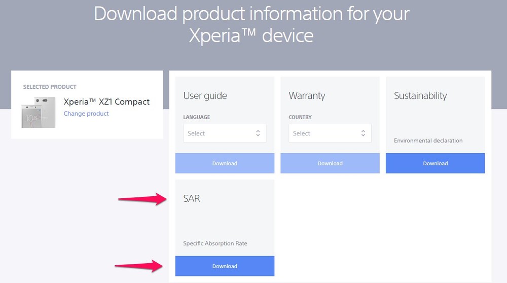This screenshot has height=283, width=507.
Task: Open the User guide Language select dropdown
Action: 225,133
